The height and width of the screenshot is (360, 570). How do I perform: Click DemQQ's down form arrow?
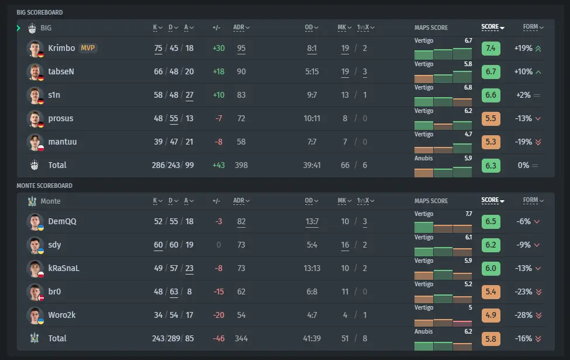point(537,222)
